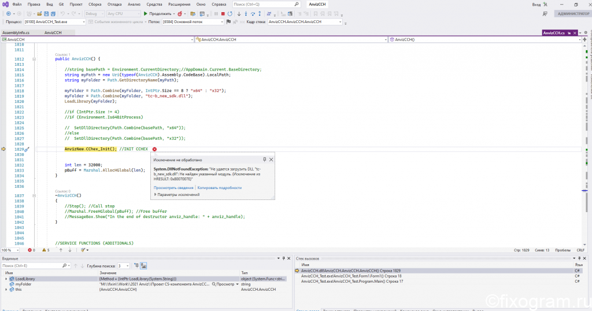Click the editor split-window icon
Viewport: 592px width, 311px height.
tap(584, 39)
